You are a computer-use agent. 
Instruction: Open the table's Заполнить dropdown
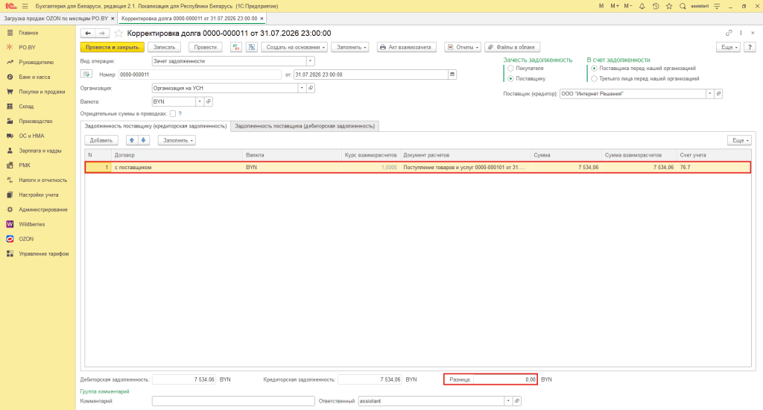point(177,140)
